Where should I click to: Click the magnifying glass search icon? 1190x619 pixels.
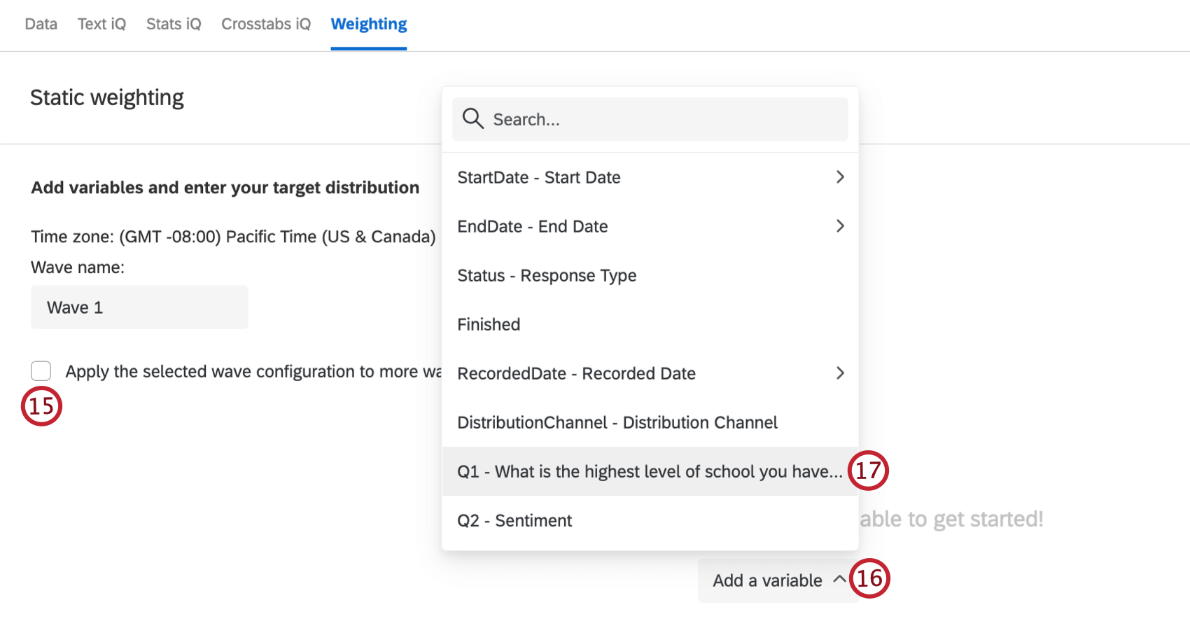coord(473,119)
